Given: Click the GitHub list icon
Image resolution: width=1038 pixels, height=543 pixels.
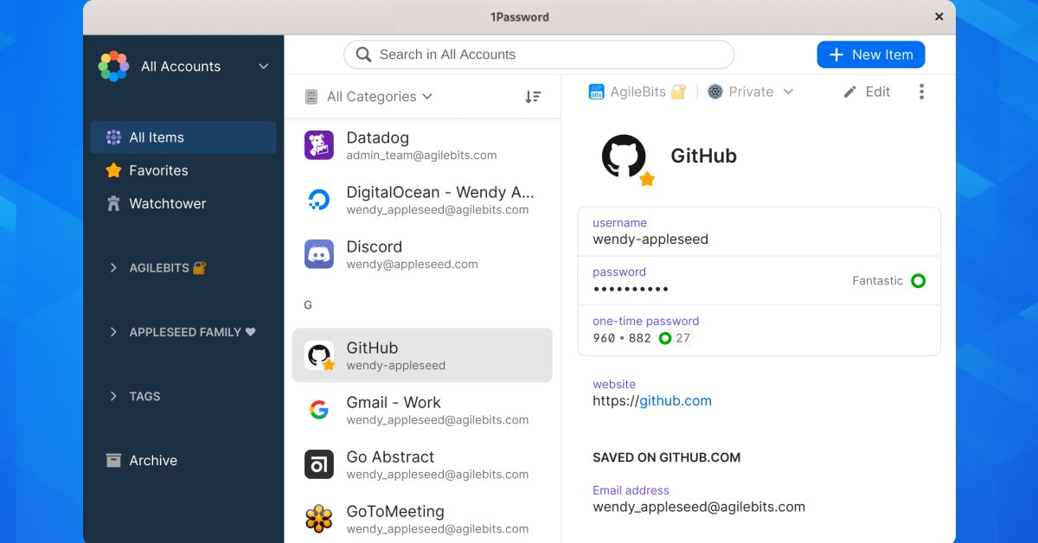Looking at the screenshot, I should (x=319, y=355).
